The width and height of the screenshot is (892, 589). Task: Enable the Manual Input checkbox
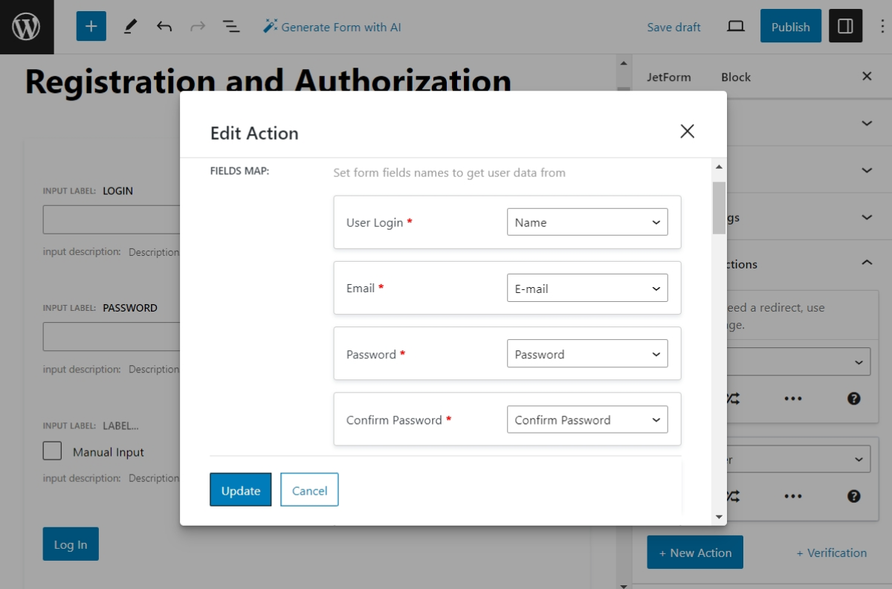(52, 451)
